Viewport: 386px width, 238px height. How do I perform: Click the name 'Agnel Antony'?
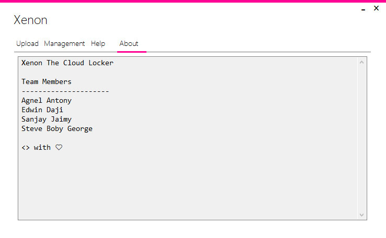46,100
